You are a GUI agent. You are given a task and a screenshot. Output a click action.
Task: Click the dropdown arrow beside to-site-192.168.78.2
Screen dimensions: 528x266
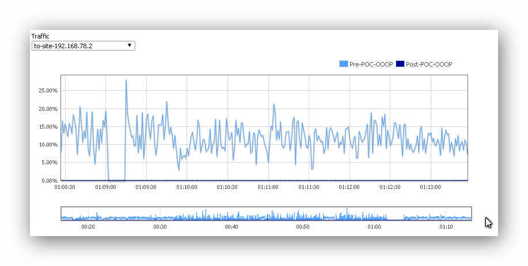coord(130,45)
